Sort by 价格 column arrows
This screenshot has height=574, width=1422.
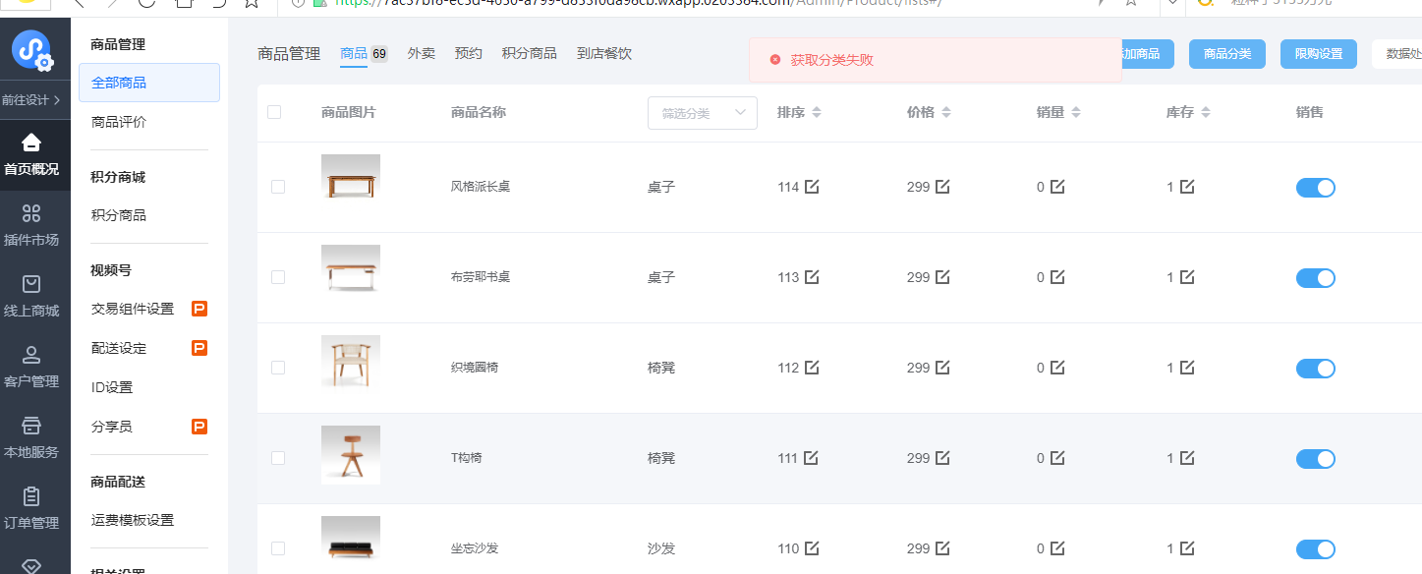coord(946,113)
